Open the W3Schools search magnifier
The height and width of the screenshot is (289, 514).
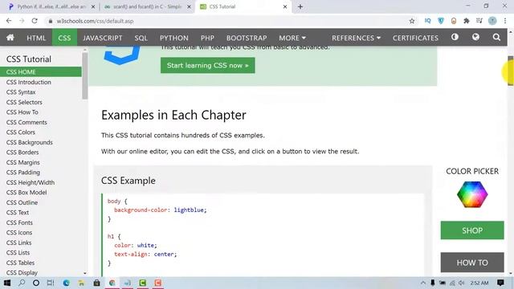(x=496, y=37)
